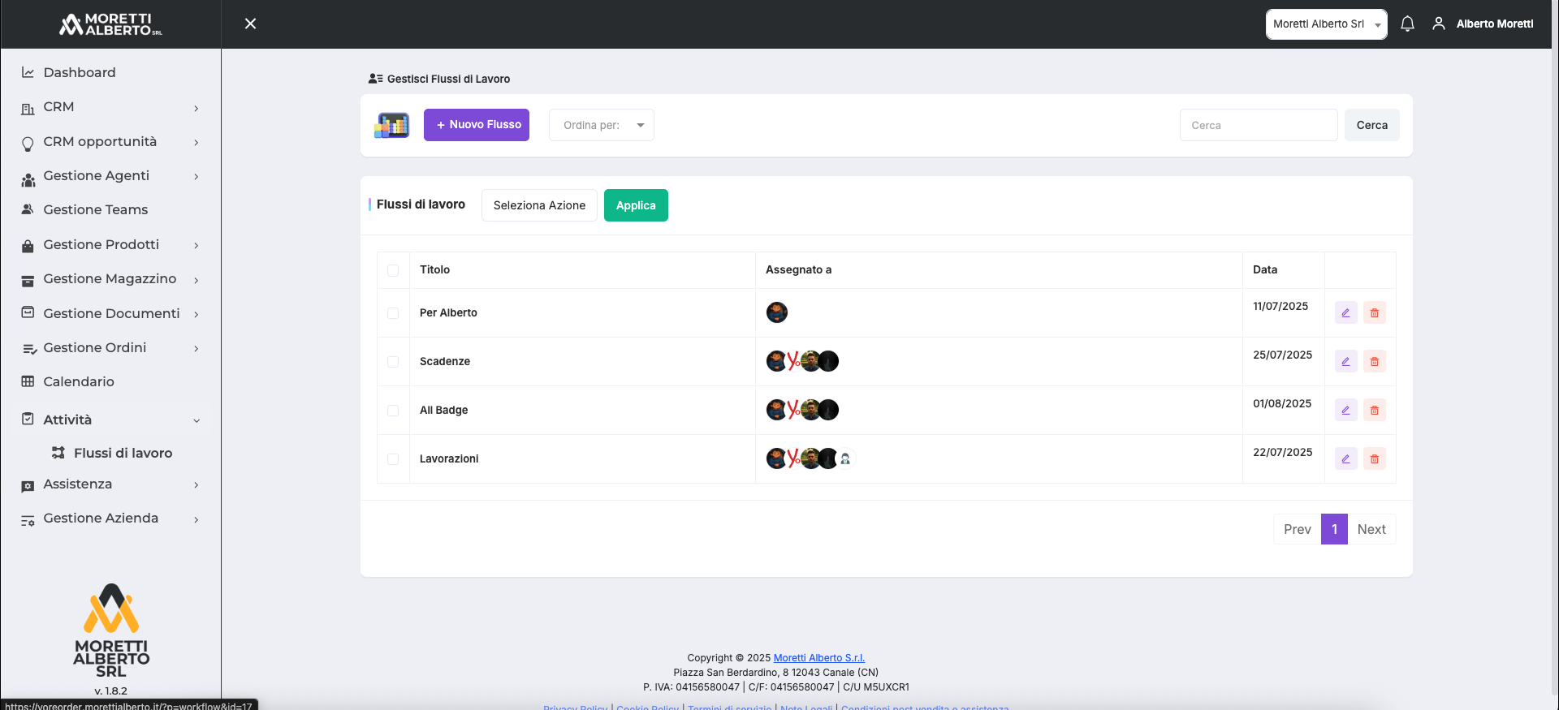
Task: Click the user profile icon in header
Action: tap(1438, 24)
